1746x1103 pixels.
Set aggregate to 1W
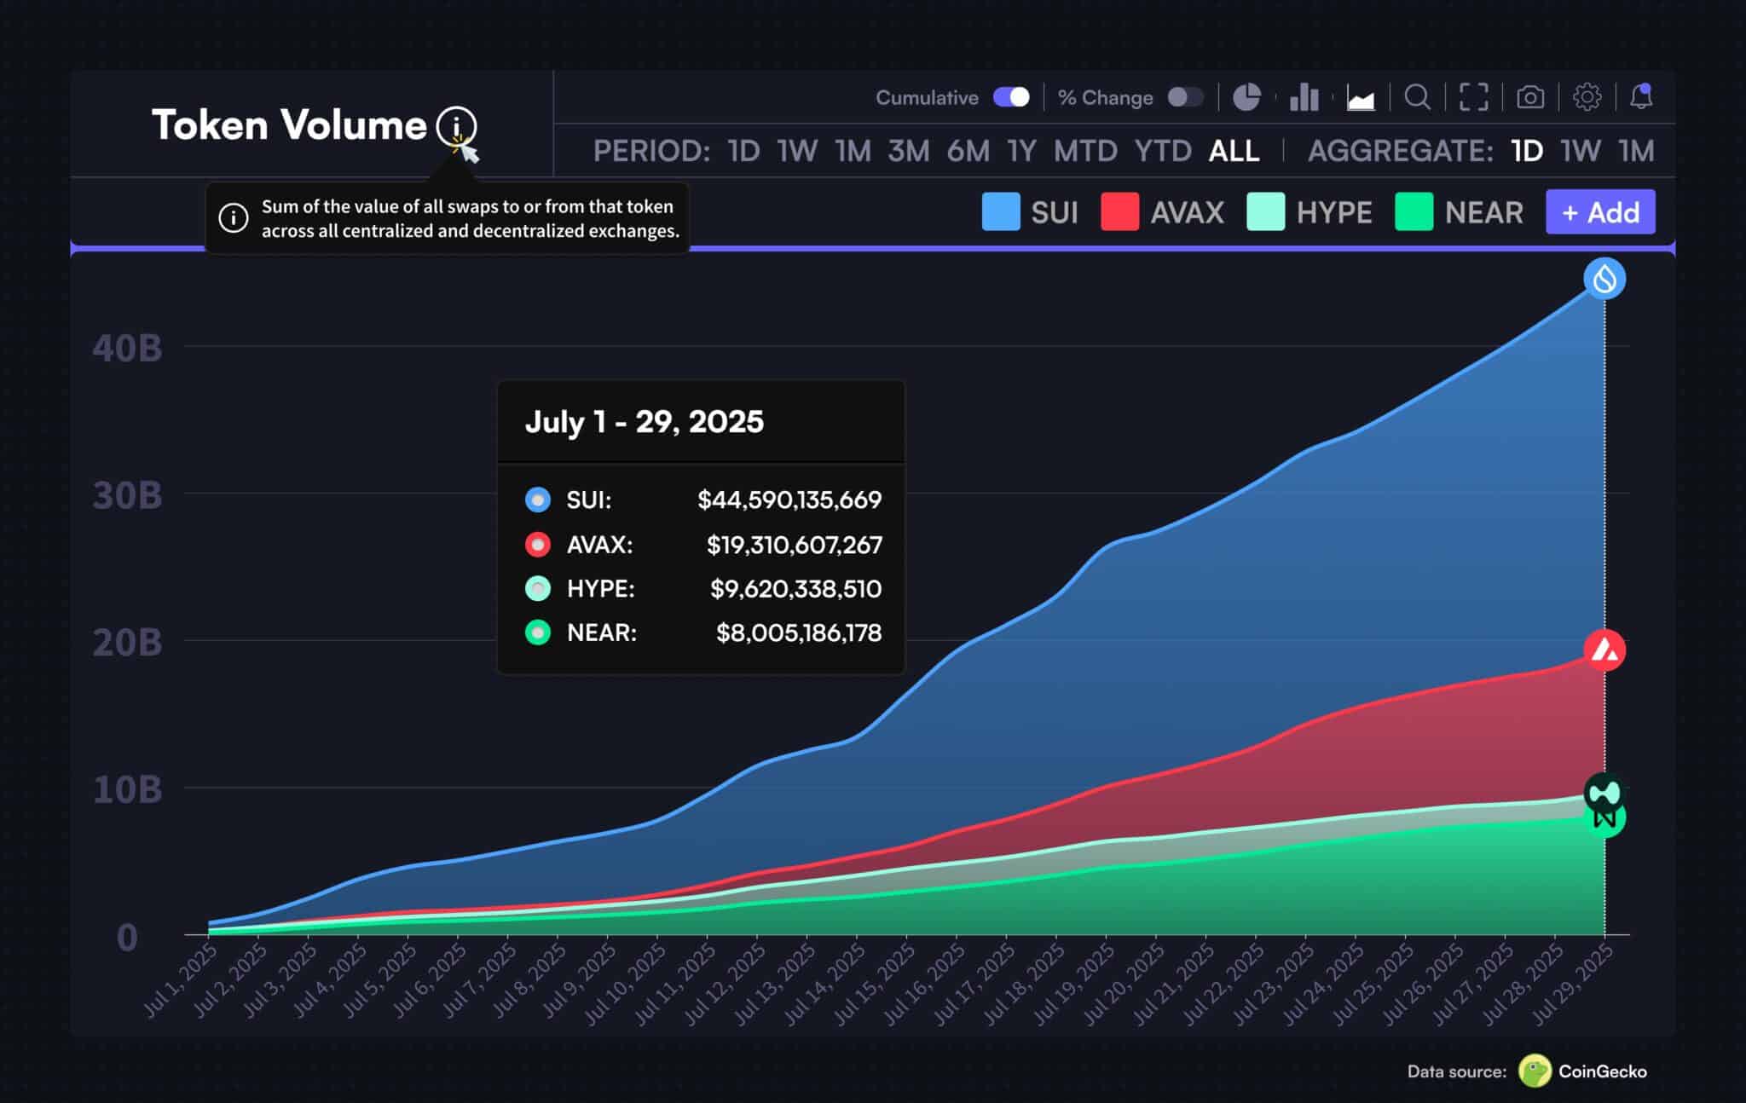[1580, 151]
